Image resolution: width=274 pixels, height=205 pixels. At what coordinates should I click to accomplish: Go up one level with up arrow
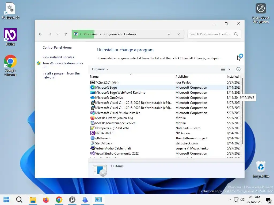[66, 34]
